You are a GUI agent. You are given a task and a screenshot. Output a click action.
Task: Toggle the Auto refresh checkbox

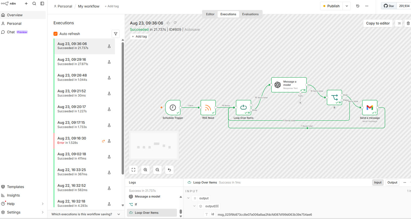click(x=55, y=34)
